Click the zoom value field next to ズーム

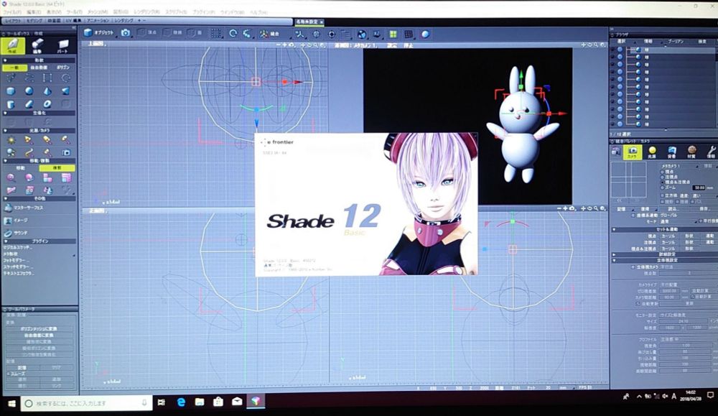[x=699, y=188]
